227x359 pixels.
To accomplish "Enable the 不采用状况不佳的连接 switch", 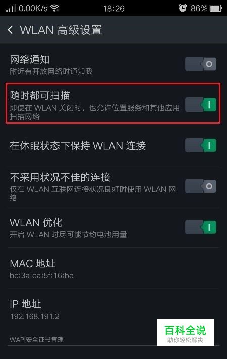I will click(x=201, y=186).
